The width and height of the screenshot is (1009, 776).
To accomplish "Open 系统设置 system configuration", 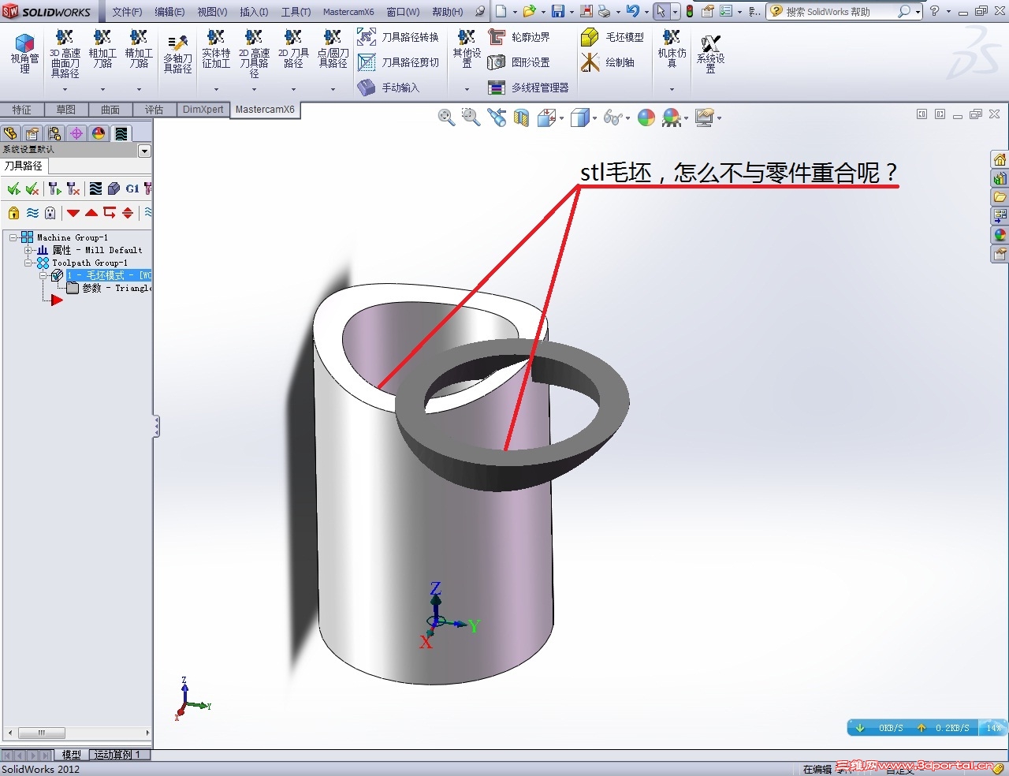I will (x=710, y=54).
